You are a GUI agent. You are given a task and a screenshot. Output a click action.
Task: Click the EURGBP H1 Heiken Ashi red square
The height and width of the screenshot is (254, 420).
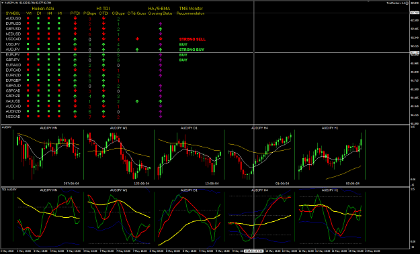coord(59,80)
